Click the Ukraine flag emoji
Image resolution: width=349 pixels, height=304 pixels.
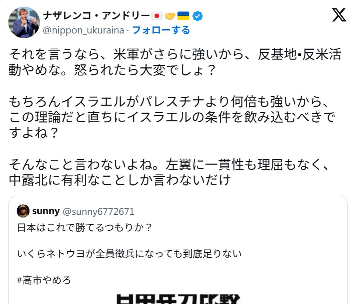click(x=183, y=16)
